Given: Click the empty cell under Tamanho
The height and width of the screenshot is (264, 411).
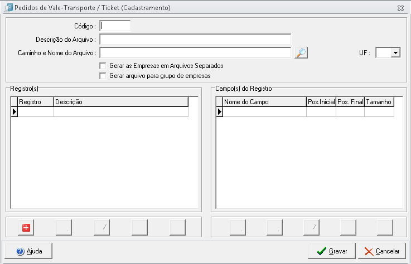Looking at the screenshot, I should click(x=379, y=112).
